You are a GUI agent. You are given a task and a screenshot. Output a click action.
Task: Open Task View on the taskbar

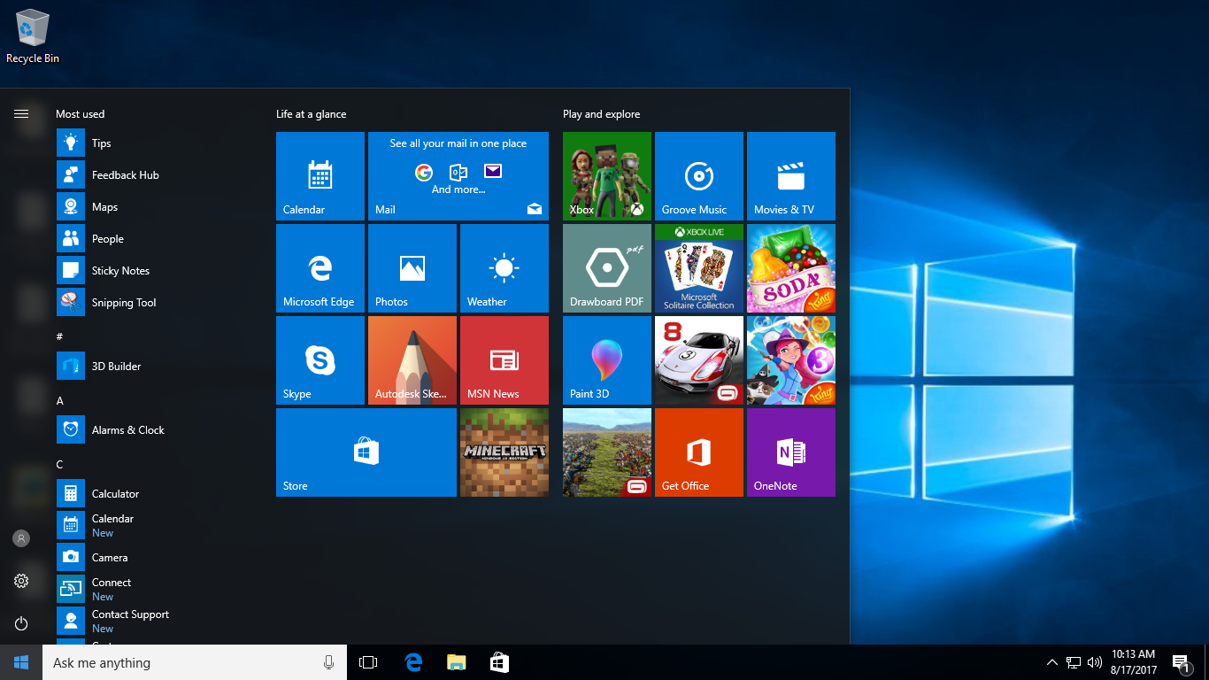pos(368,662)
